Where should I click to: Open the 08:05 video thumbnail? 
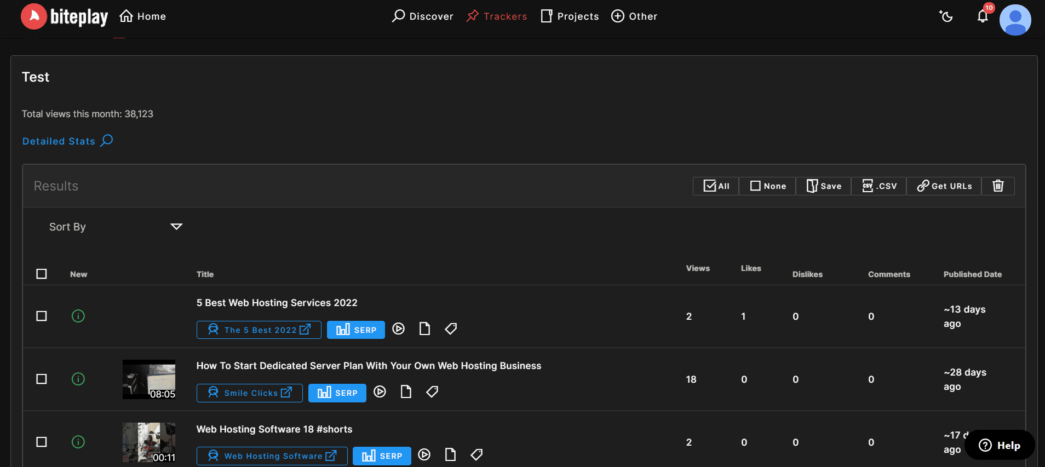pyautogui.click(x=149, y=379)
